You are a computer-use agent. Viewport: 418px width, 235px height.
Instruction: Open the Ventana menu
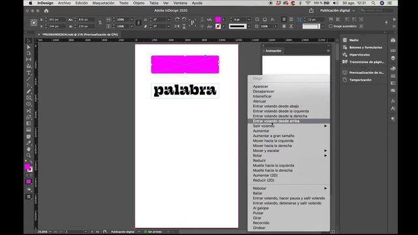[180, 3]
